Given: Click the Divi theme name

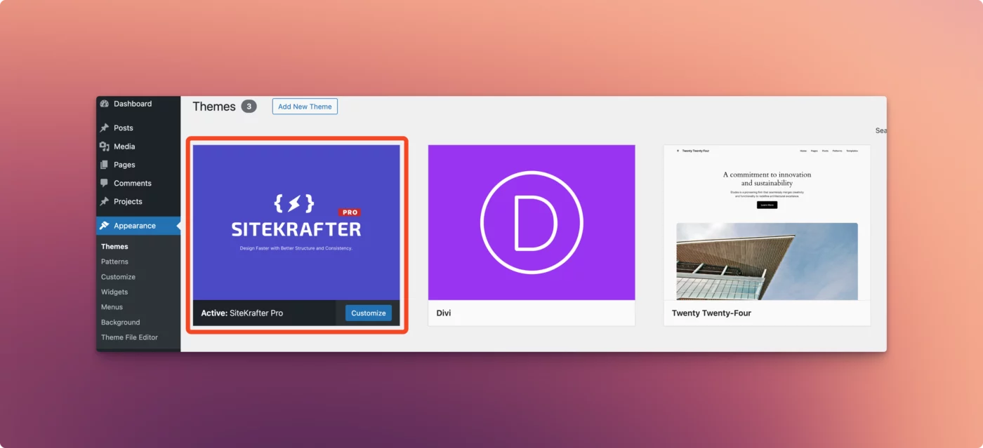Looking at the screenshot, I should tap(444, 313).
